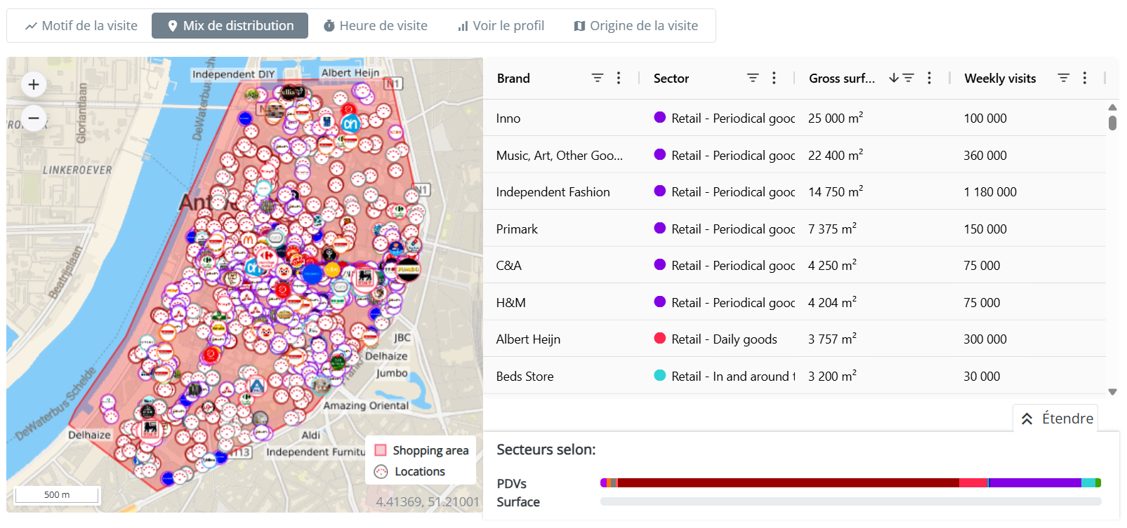Viewport: 1127px width, 528px height.
Task: Toggle sort arrow on Gross surface column
Action: (x=893, y=78)
